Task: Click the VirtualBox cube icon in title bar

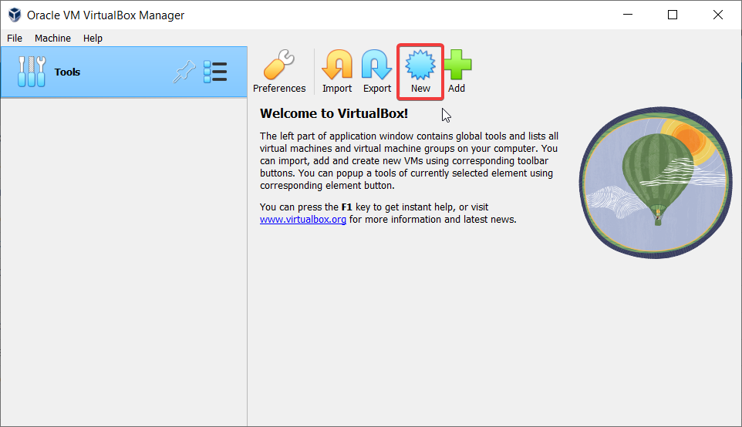Action: point(14,15)
